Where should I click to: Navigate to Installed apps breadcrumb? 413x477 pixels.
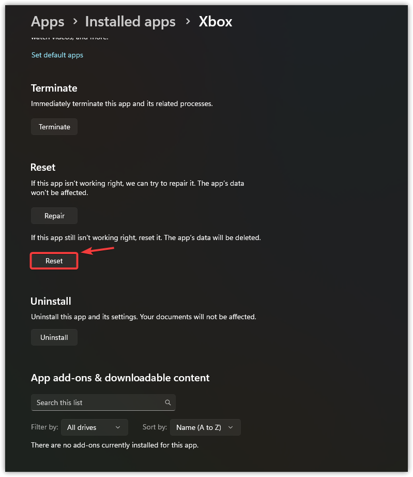pyautogui.click(x=130, y=22)
